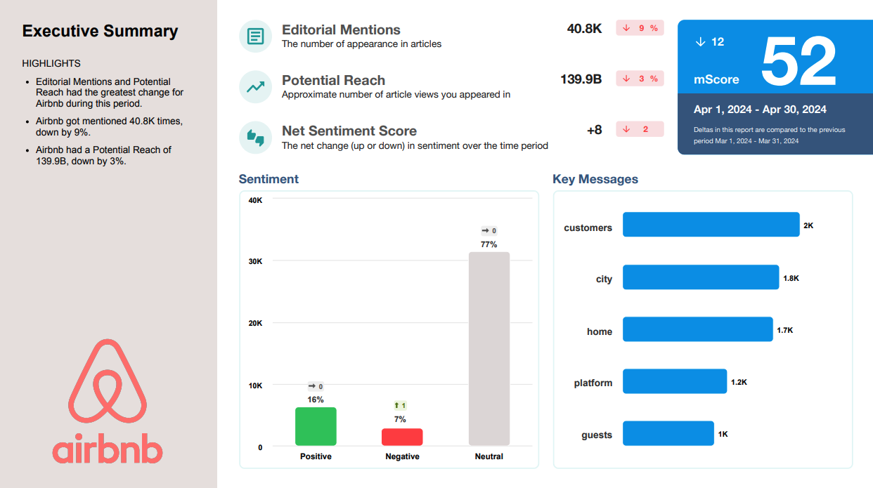Image resolution: width=873 pixels, height=488 pixels.
Task: Click the Key Messages section title
Action: [595, 179]
